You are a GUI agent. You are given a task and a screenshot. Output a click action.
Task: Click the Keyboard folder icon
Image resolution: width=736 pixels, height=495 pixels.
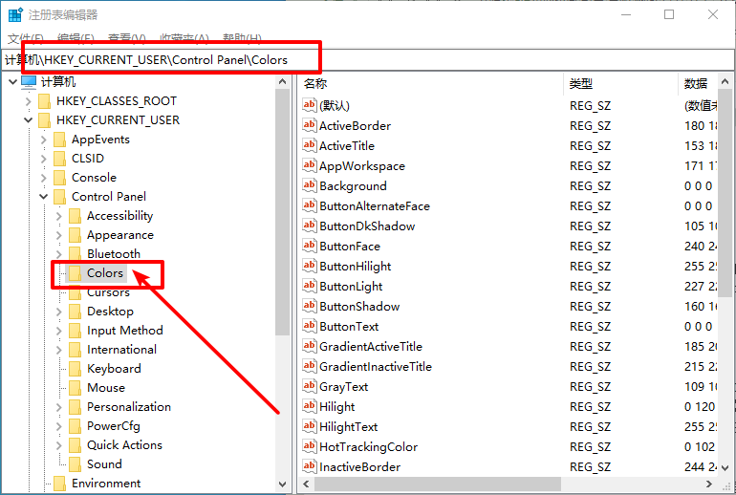pyautogui.click(x=76, y=369)
